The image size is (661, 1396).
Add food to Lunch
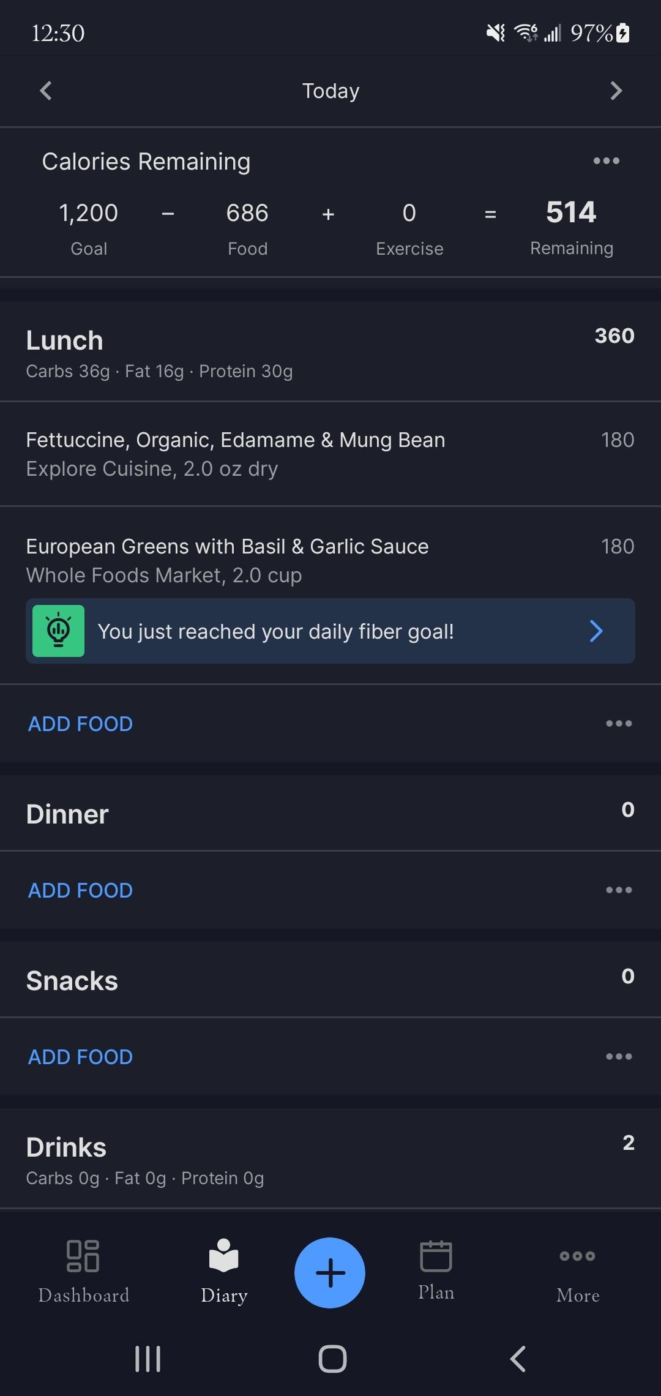click(80, 724)
